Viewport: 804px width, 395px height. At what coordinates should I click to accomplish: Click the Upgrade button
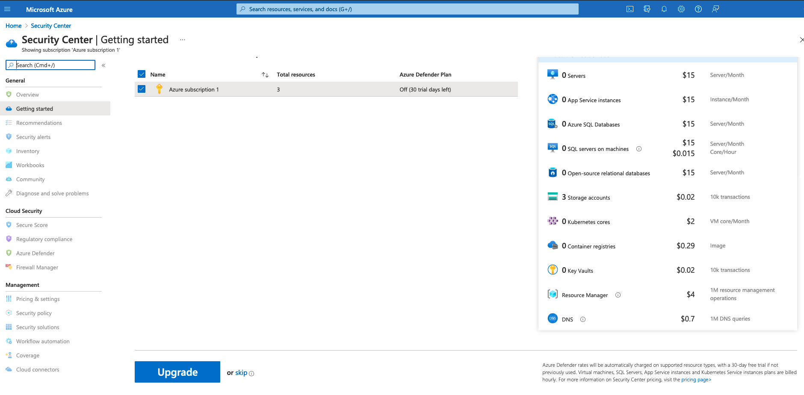coord(177,372)
